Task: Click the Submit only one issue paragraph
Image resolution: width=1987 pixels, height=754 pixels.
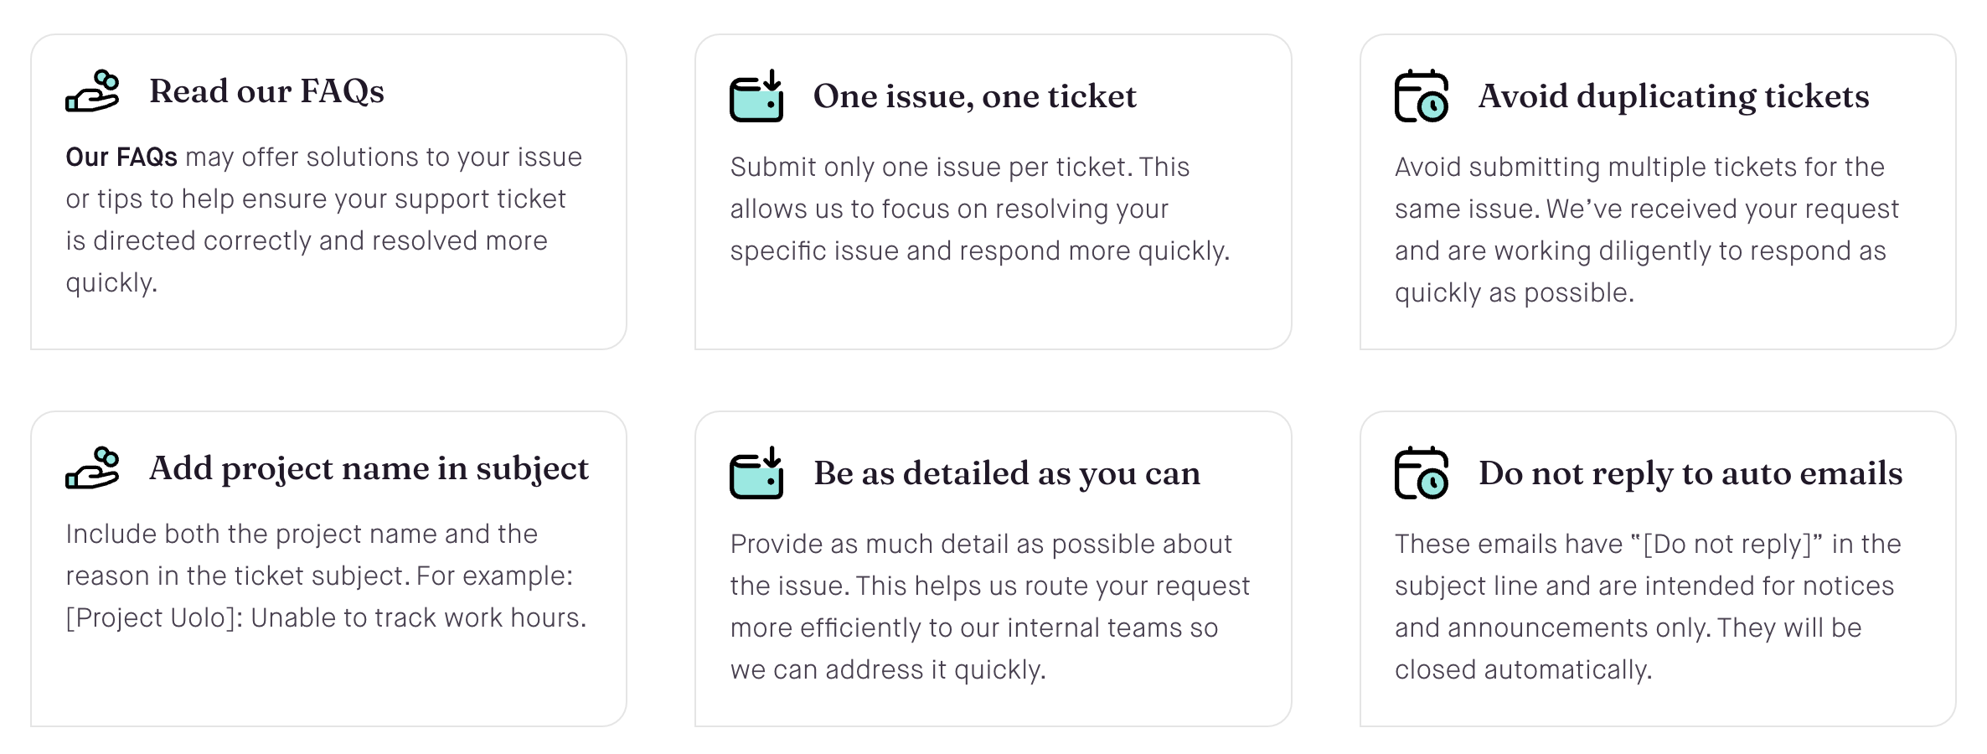Action: [979, 209]
